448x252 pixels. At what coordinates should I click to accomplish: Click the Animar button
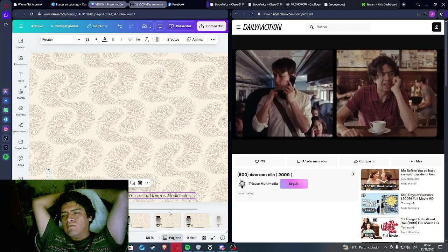195,40
